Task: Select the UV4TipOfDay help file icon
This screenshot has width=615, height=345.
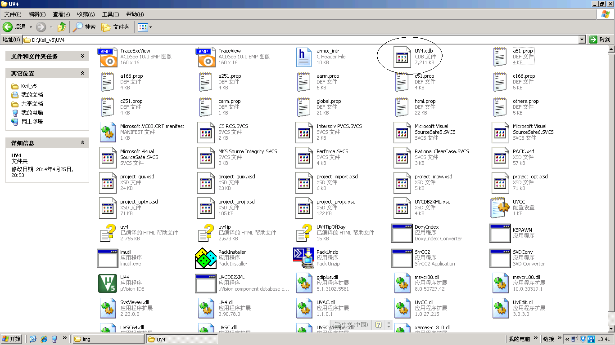Action: click(x=304, y=233)
